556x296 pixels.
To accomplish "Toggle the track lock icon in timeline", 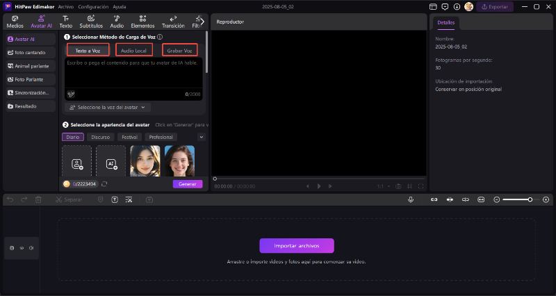I will point(12,247).
